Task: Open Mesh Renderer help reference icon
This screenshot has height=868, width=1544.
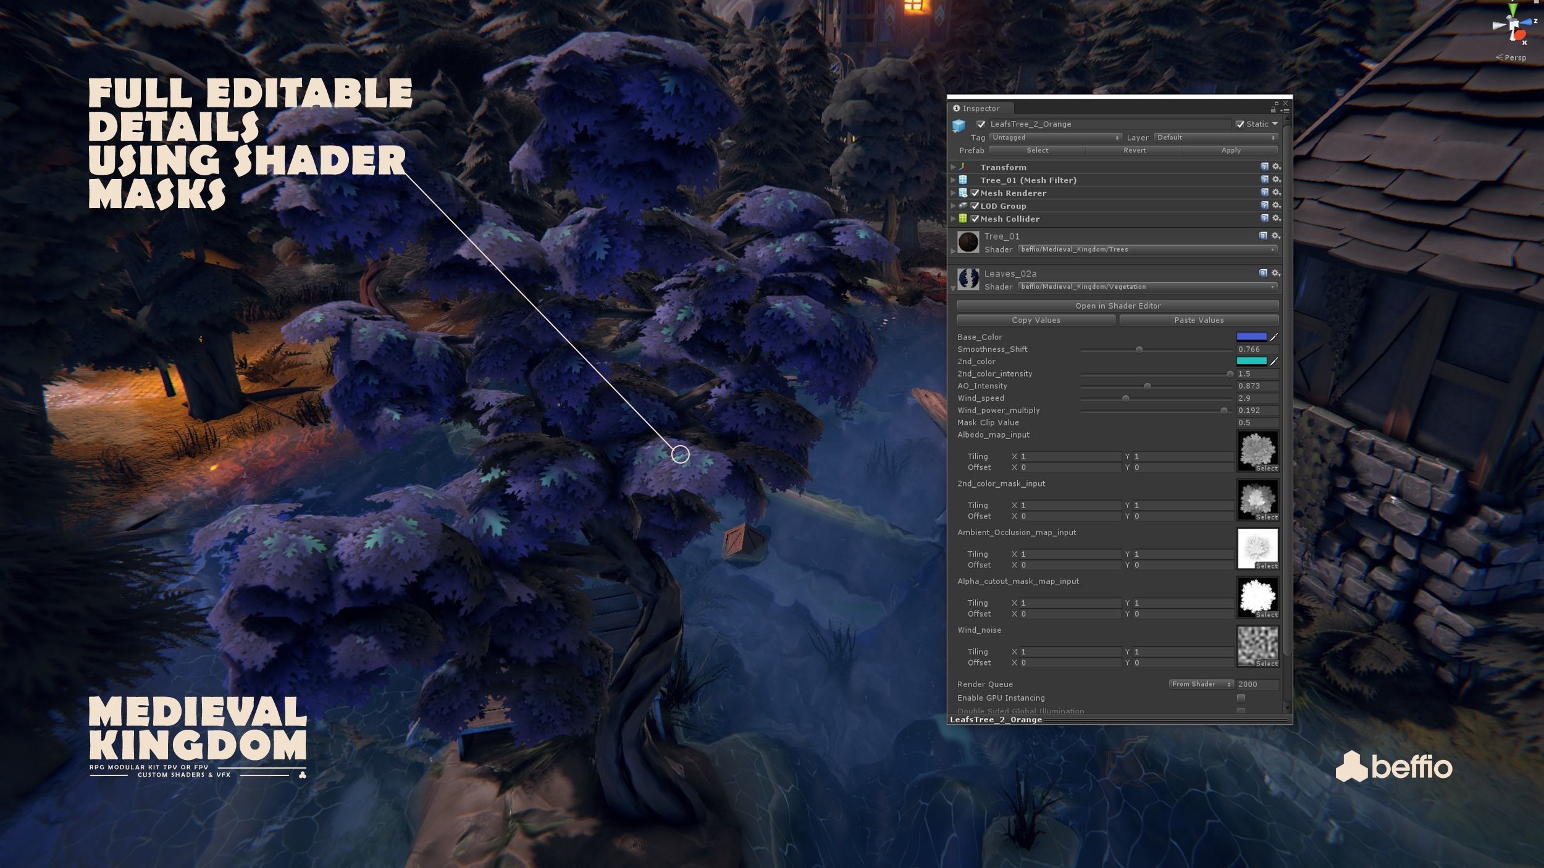Action: coord(1264,193)
